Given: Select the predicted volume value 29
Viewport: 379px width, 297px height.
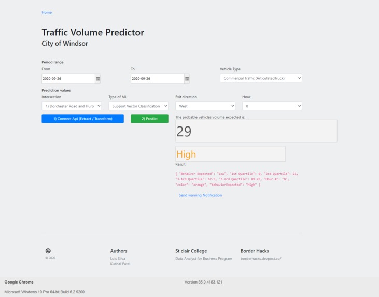Looking at the screenshot, I should click(184, 132).
